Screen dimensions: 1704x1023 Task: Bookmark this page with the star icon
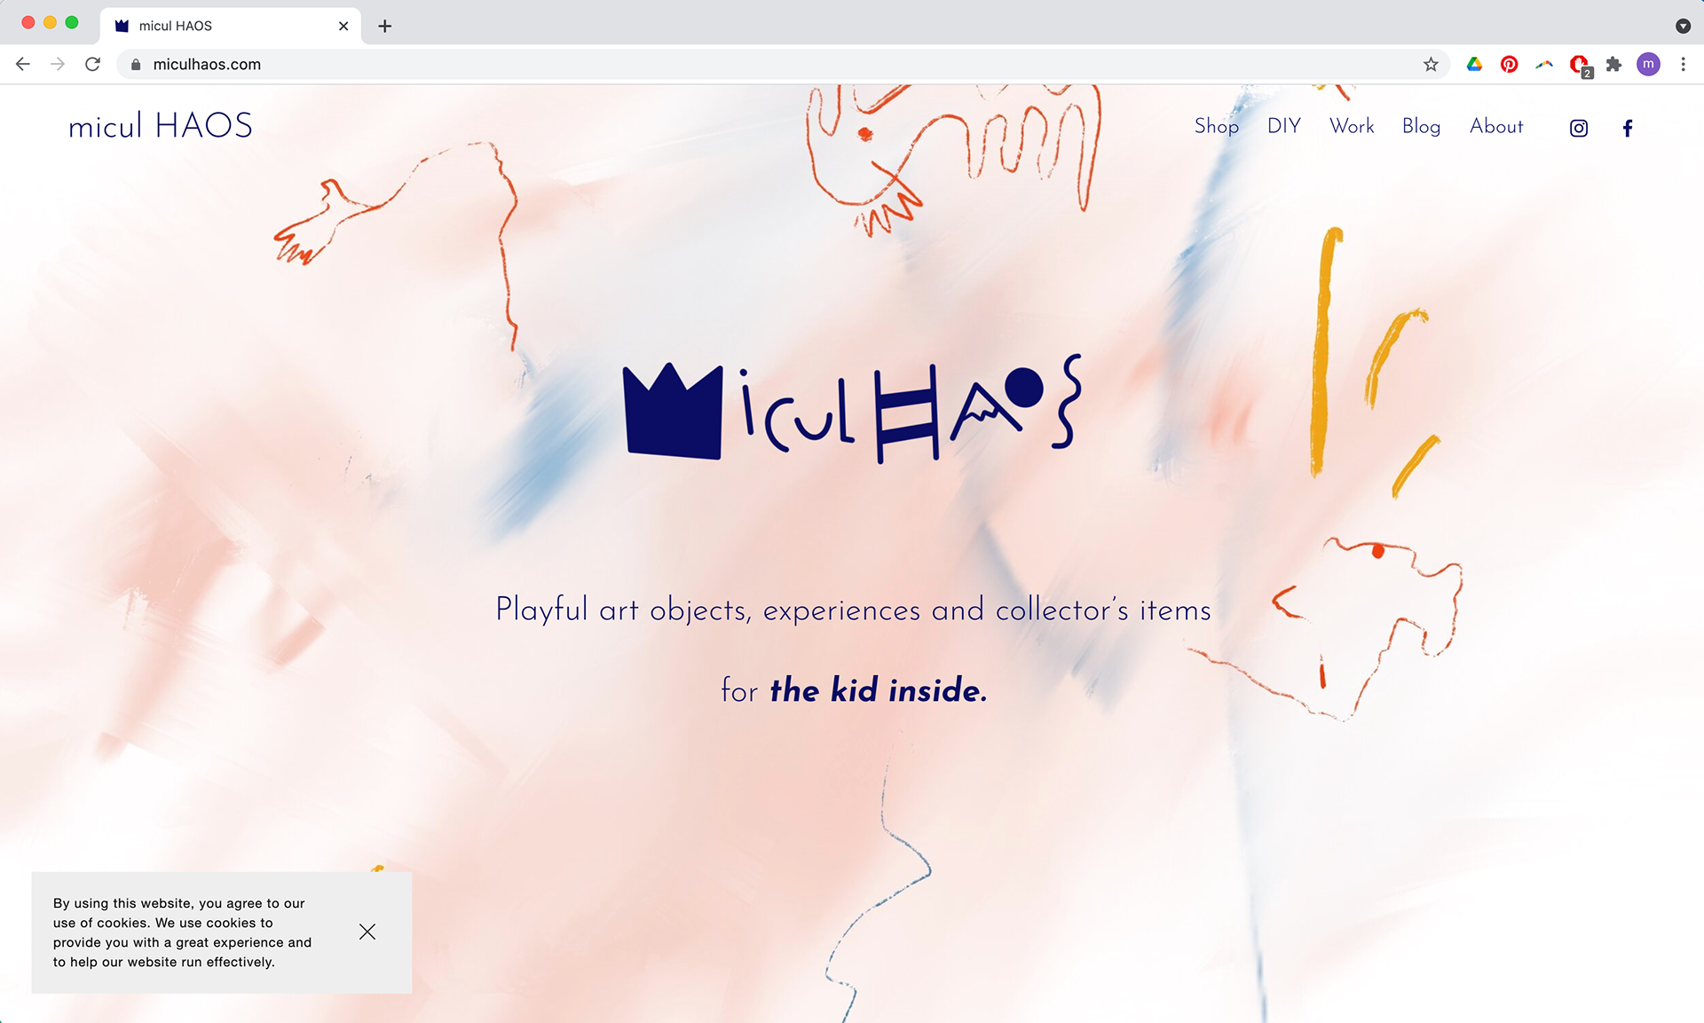coord(1431,64)
